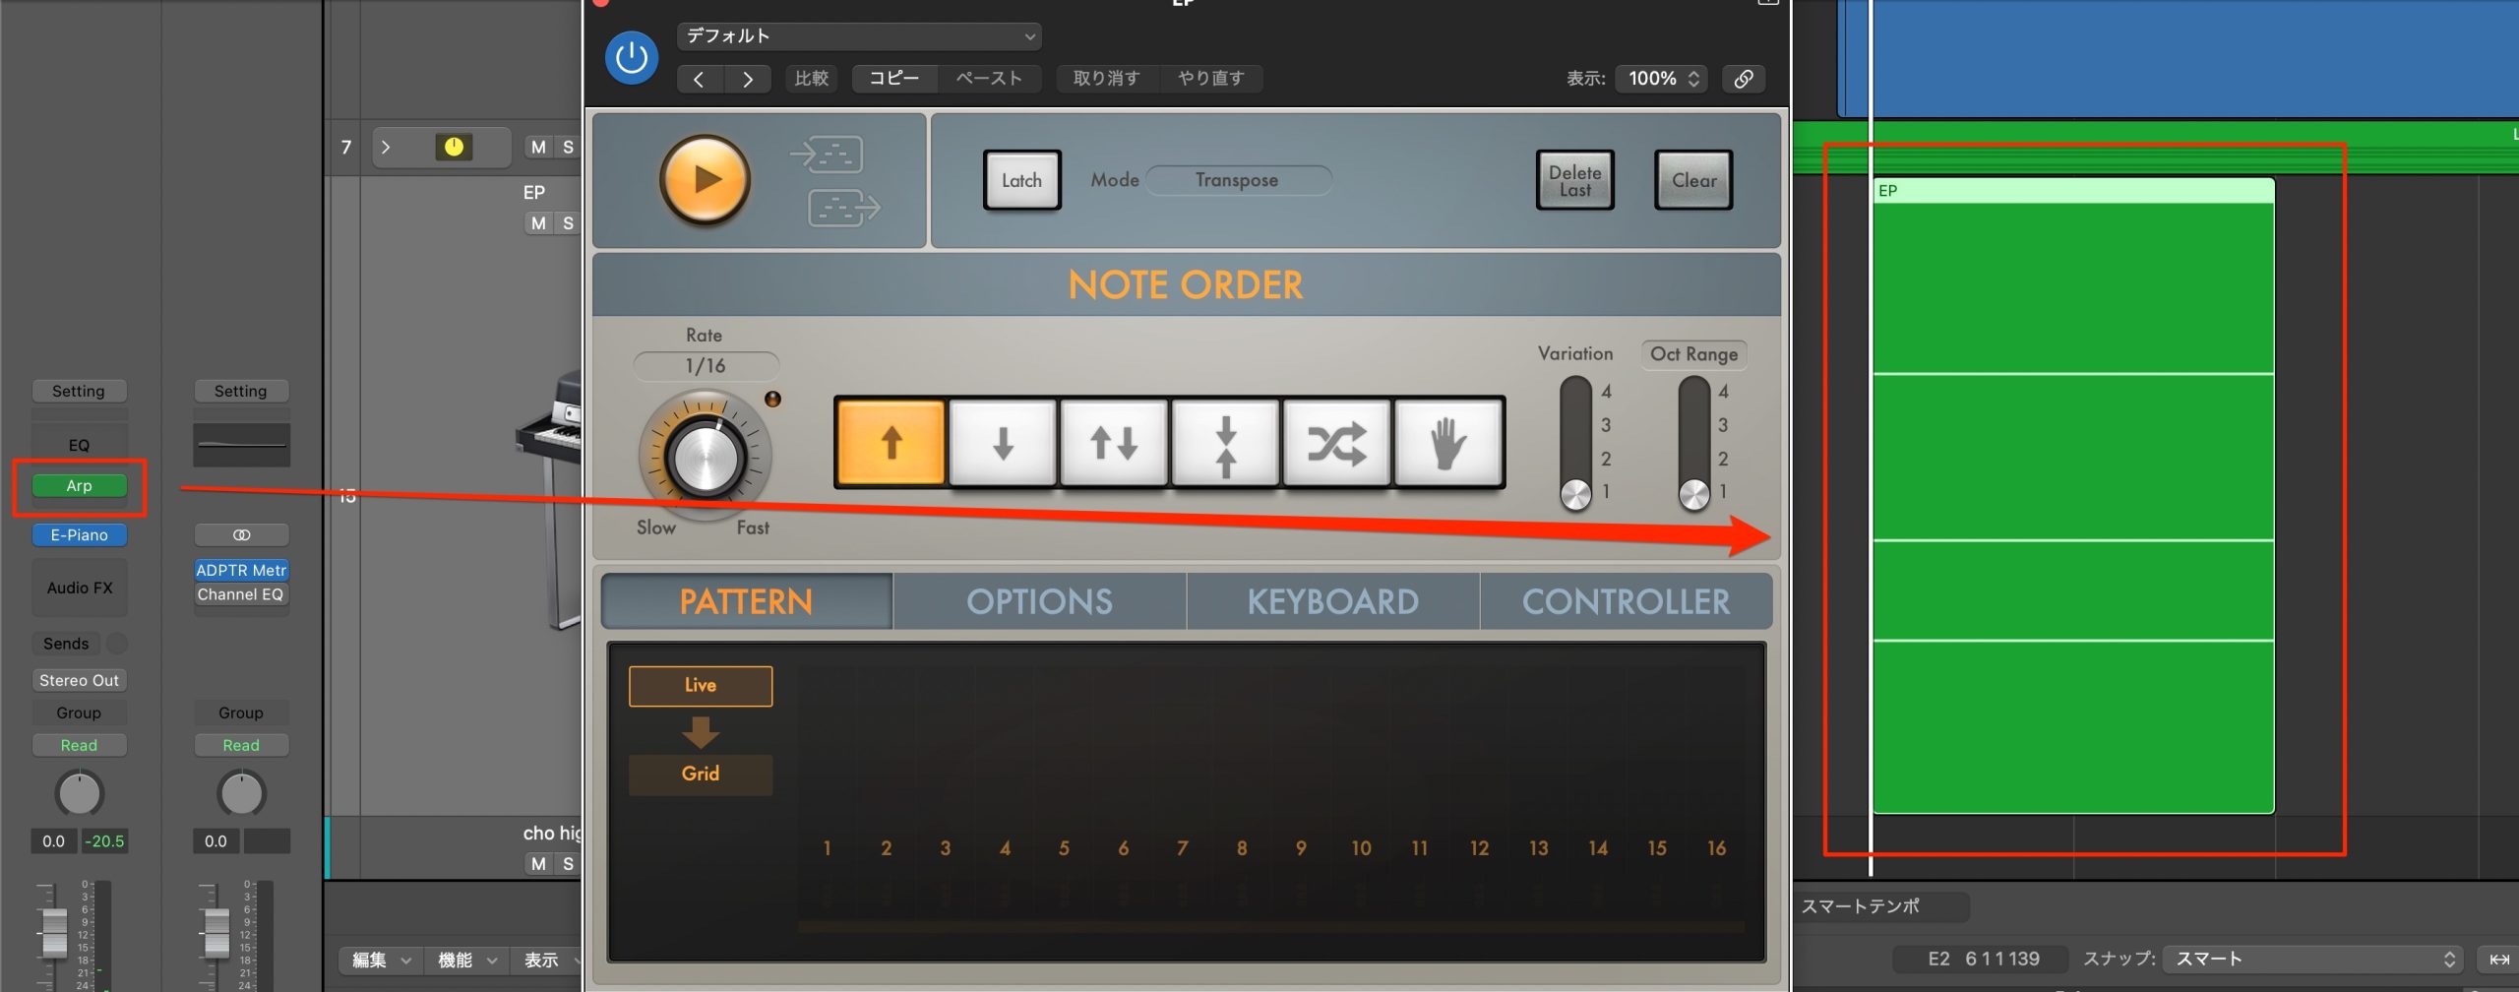Click the link icon in plugin header
This screenshot has height=992, width=2519.
tap(1744, 79)
